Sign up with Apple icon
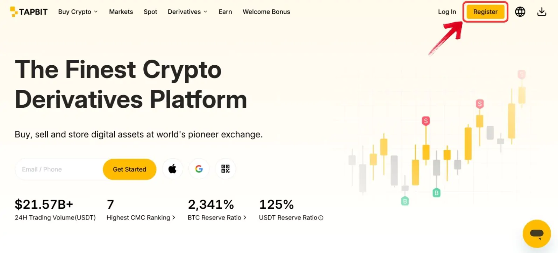Screen dimensions: 558x253 click(x=172, y=169)
